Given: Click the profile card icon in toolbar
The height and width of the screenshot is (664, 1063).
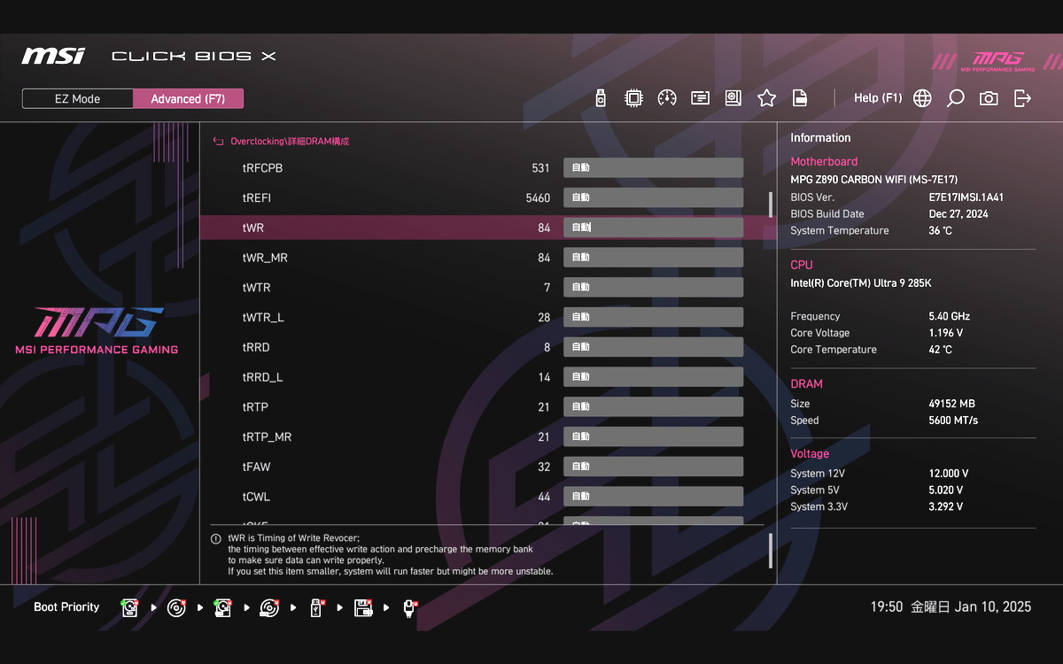Looking at the screenshot, I should [x=700, y=98].
